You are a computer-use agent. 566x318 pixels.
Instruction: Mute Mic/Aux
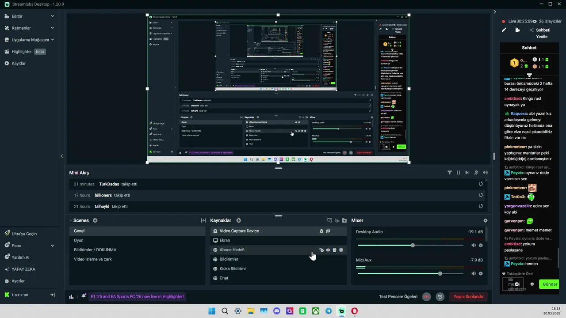tap(474, 273)
